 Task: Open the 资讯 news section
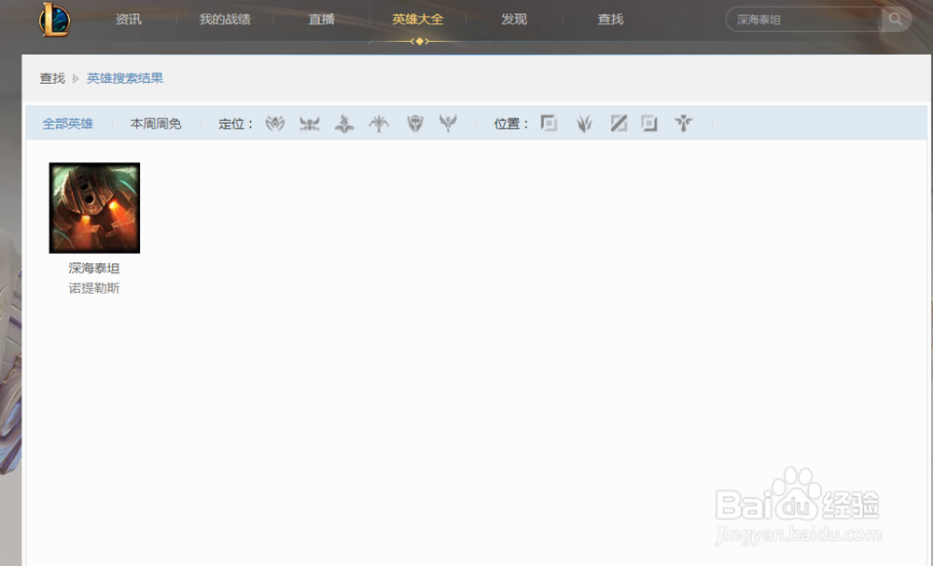pyautogui.click(x=128, y=19)
